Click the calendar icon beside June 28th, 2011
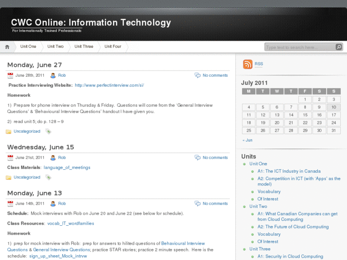The height and width of the screenshot is (260, 347). pos(10,75)
